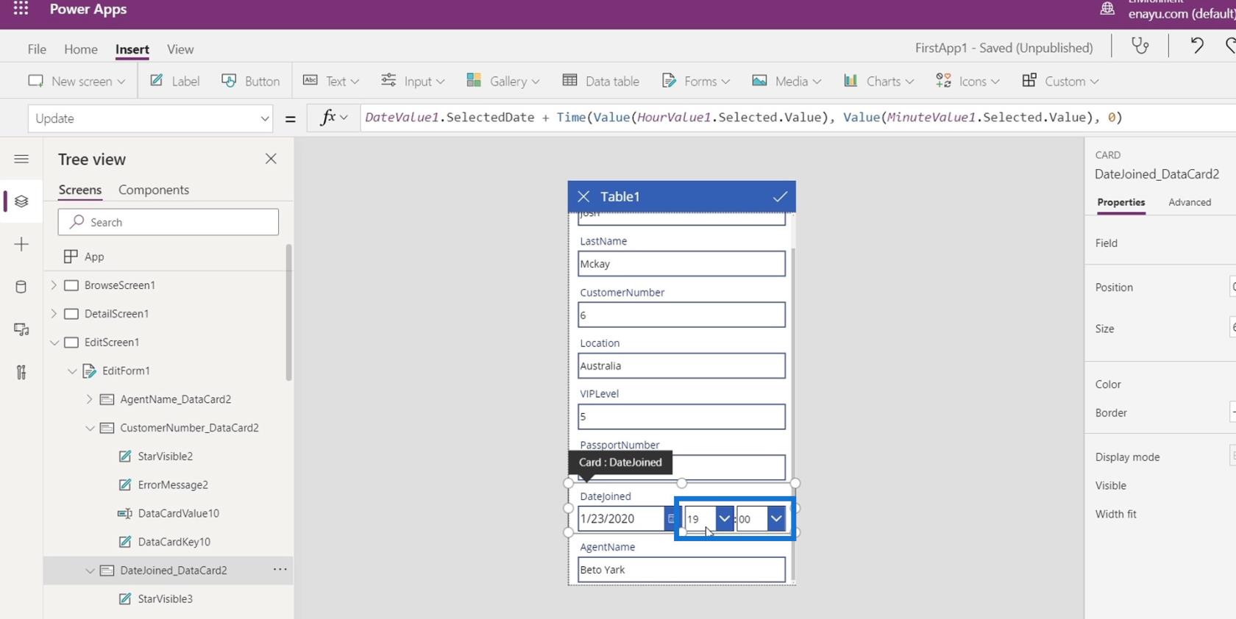
Task: Click the Undo arrow icon
Action: click(1197, 46)
